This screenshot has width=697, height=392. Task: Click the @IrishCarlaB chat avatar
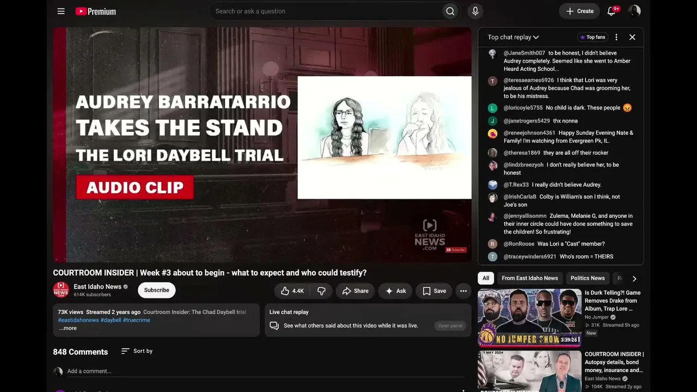(492, 197)
